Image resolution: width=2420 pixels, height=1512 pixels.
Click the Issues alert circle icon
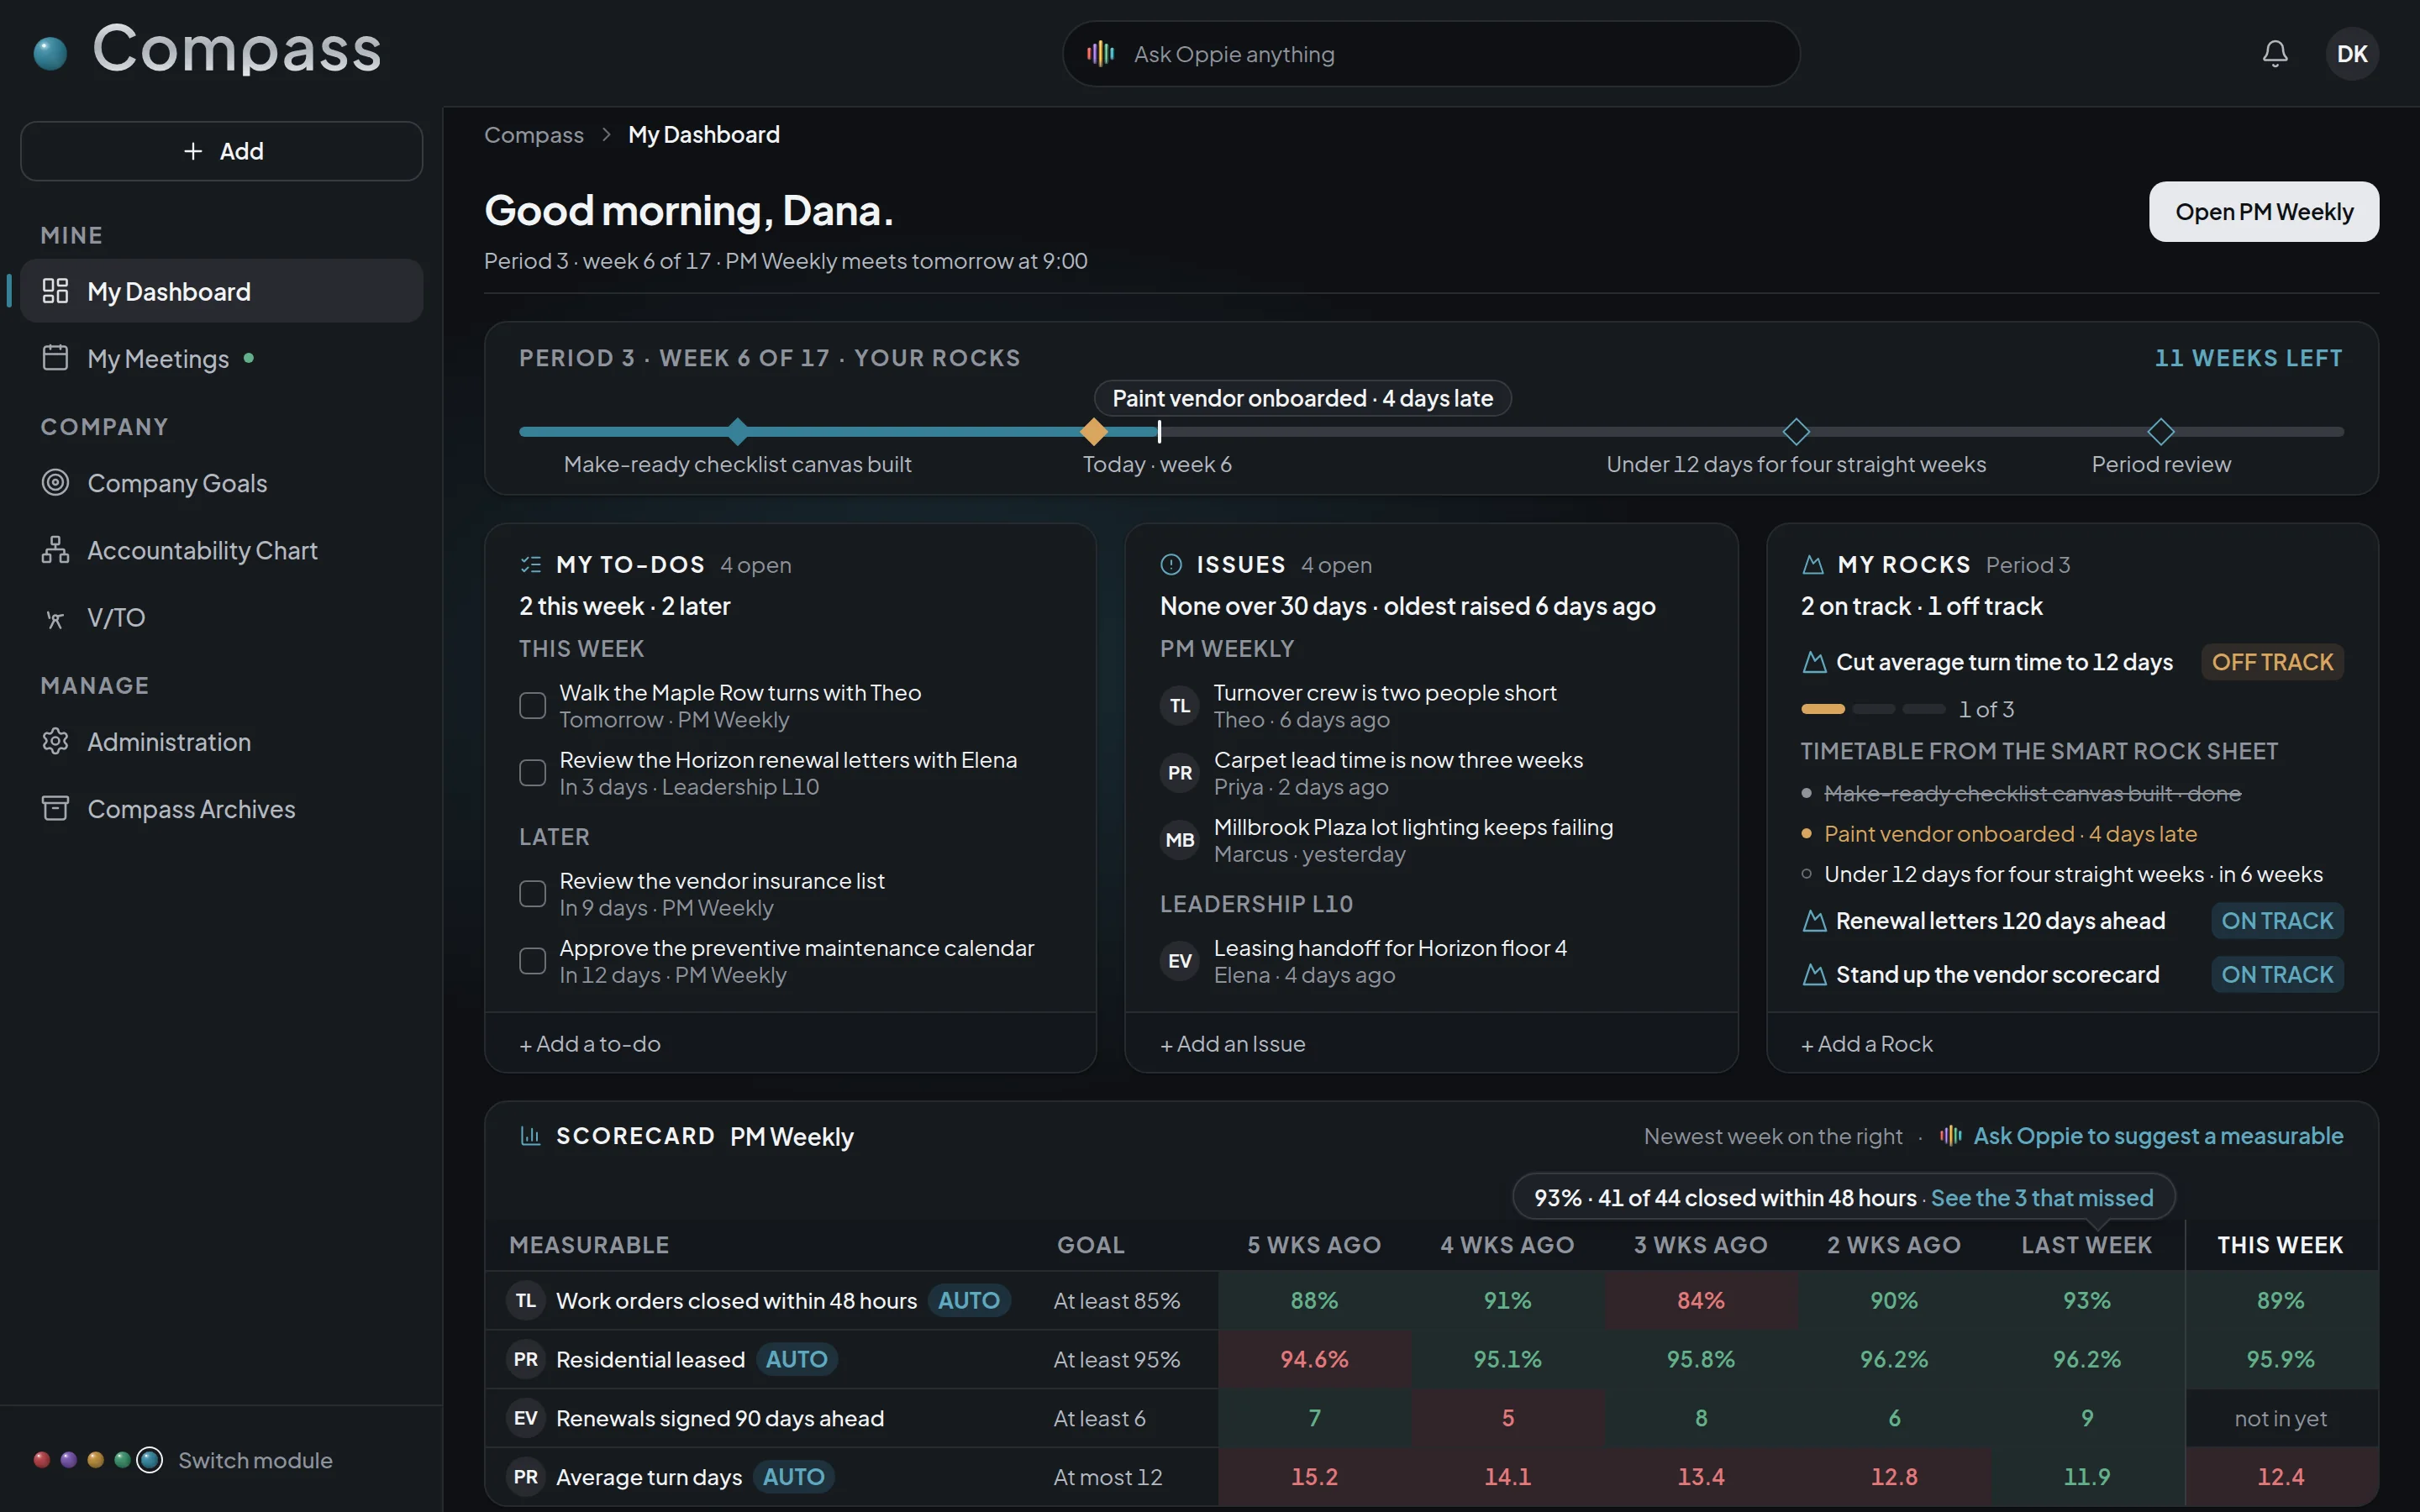click(1171, 565)
